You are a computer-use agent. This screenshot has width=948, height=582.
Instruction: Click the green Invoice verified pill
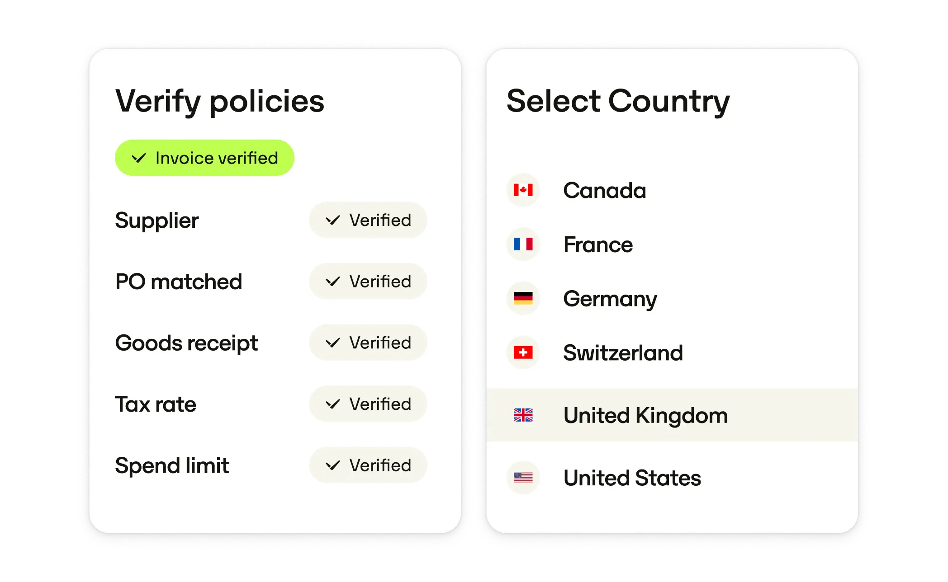pos(204,157)
